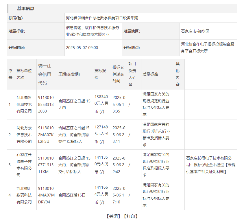Click the 所属地区 label

(x=132, y=31)
